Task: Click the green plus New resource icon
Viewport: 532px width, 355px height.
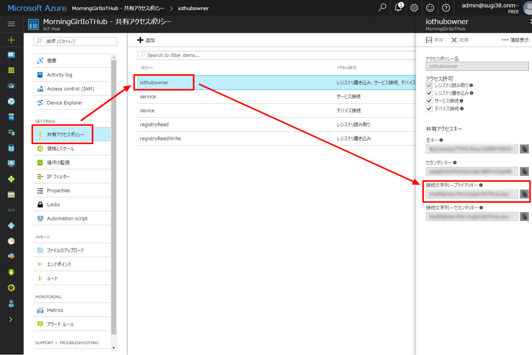Action: pos(11,40)
